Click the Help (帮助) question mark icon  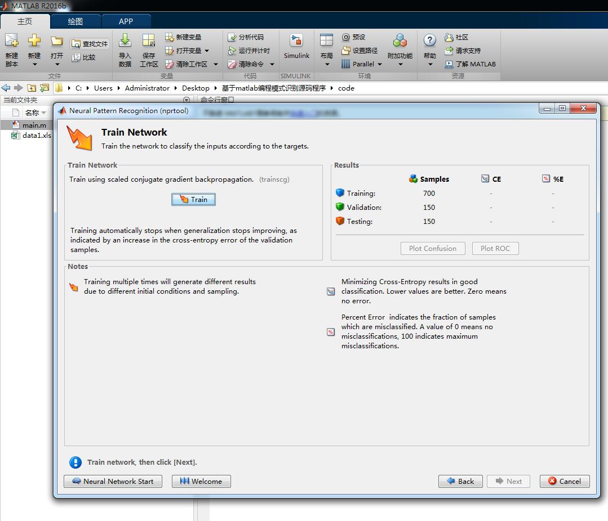click(429, 41)
